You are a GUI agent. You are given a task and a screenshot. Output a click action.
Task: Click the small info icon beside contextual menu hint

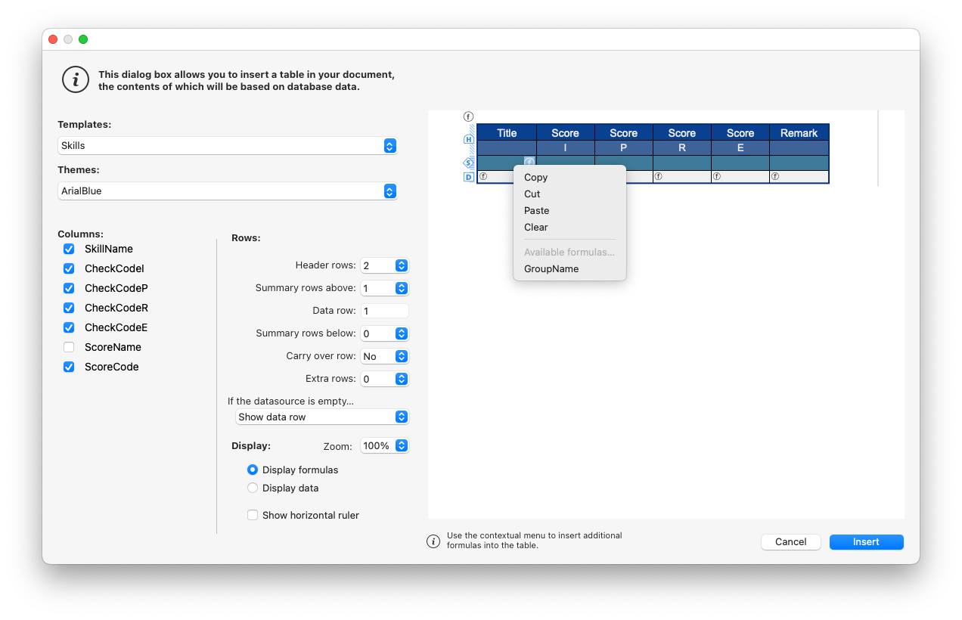point(433,541)
